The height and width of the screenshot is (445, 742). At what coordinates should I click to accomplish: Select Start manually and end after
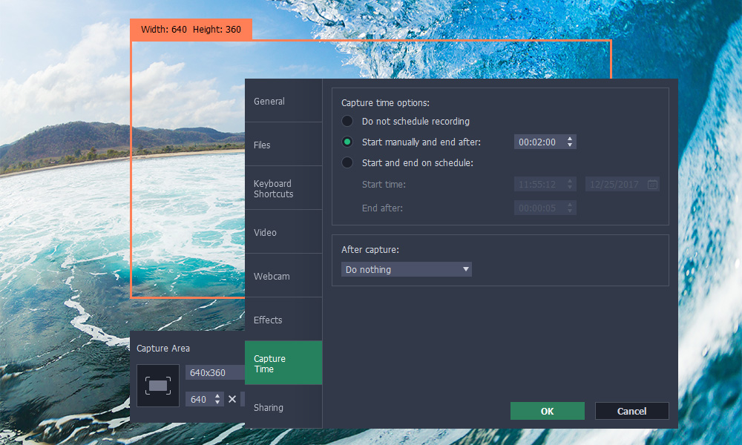(x=347, y=142)
